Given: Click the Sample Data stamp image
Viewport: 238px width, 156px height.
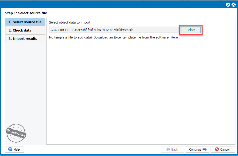Looking at the screenshot, I should 16,133.
